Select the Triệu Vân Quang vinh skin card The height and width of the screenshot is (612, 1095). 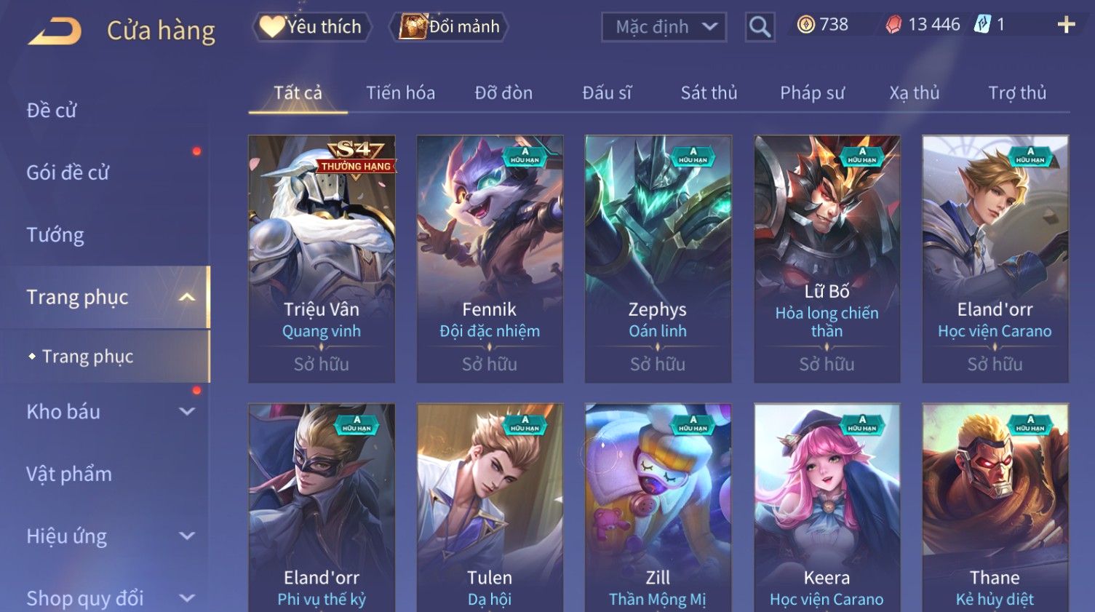click(322, 259)
